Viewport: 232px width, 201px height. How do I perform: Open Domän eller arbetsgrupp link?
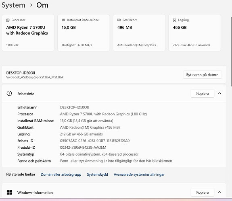pos(61,174)
